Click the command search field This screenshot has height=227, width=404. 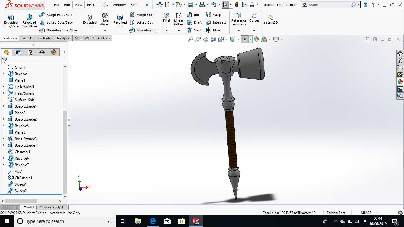coord(330,5)
